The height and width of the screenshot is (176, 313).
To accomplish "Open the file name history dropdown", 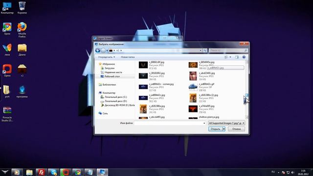I will 204,123.
